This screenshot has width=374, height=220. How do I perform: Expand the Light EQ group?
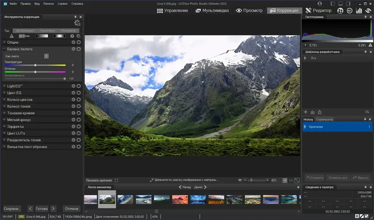tap(4, 86)
